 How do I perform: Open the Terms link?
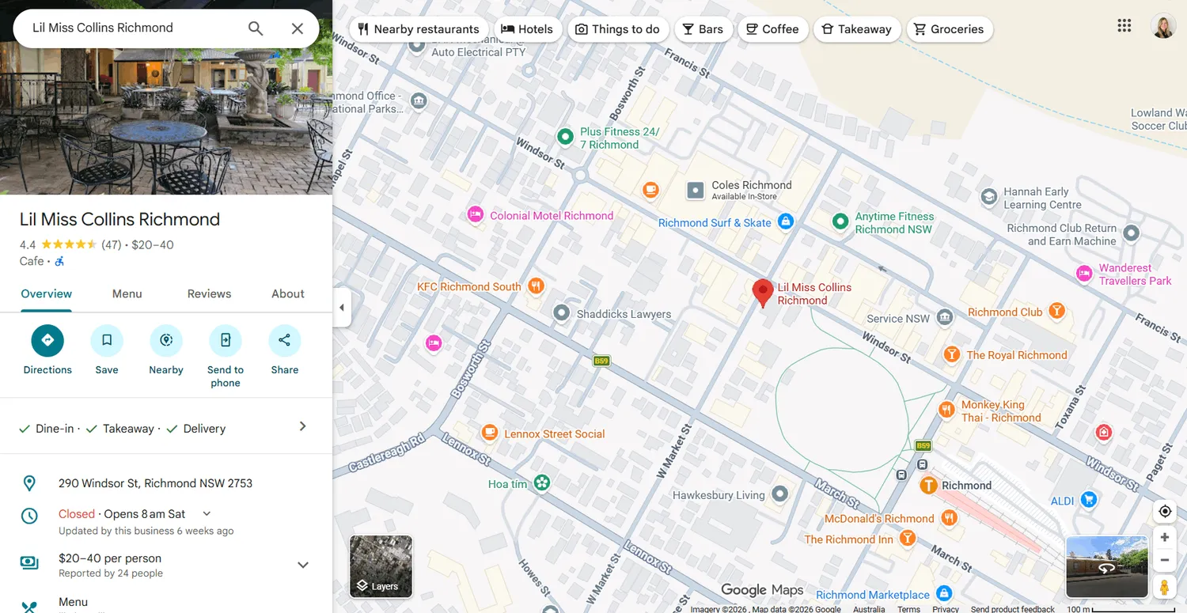coord(908,609)
